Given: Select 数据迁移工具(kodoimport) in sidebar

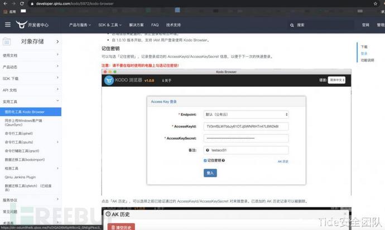Looking at the screenshot, I should click(x=25, y=159).
